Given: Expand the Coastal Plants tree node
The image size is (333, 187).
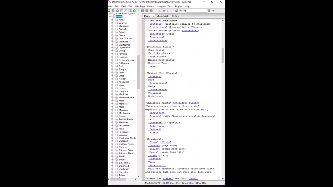Looking at the screenshot, I should (112, 38).
